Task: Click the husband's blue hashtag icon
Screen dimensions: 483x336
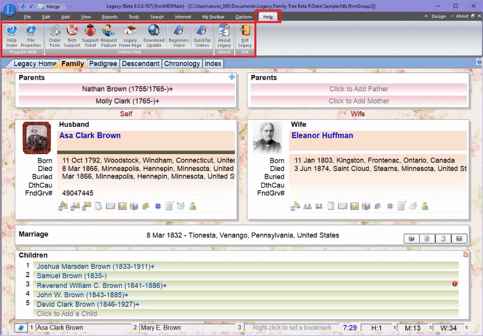Action: tap(158, 206)
